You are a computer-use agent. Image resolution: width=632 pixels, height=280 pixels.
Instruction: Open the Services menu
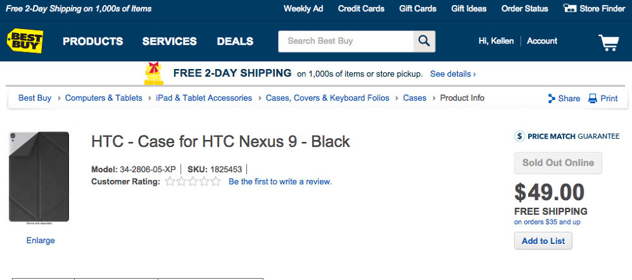pyautogui.click(x=170, y=41)
